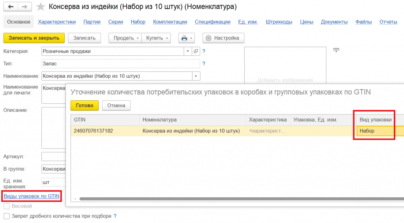Screen dimensions: 404x223
Task: Open the Файлы tab
Action: (x=363, y=22)
